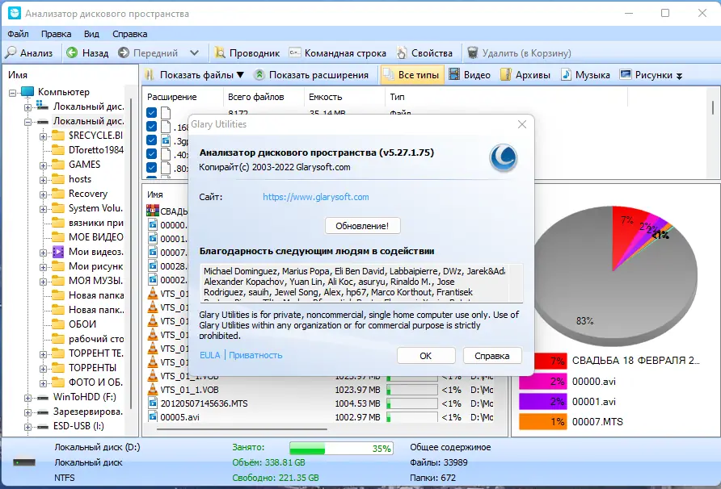Click magenta 2% 00000.avi legend swatch
The width and height of the screenshot is (721, 489).
pyautogui.click(x=543, y=381)
